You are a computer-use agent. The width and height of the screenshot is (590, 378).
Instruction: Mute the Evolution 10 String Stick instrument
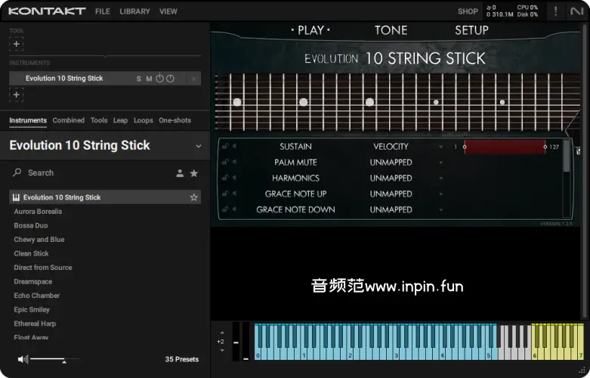(149, 79)
